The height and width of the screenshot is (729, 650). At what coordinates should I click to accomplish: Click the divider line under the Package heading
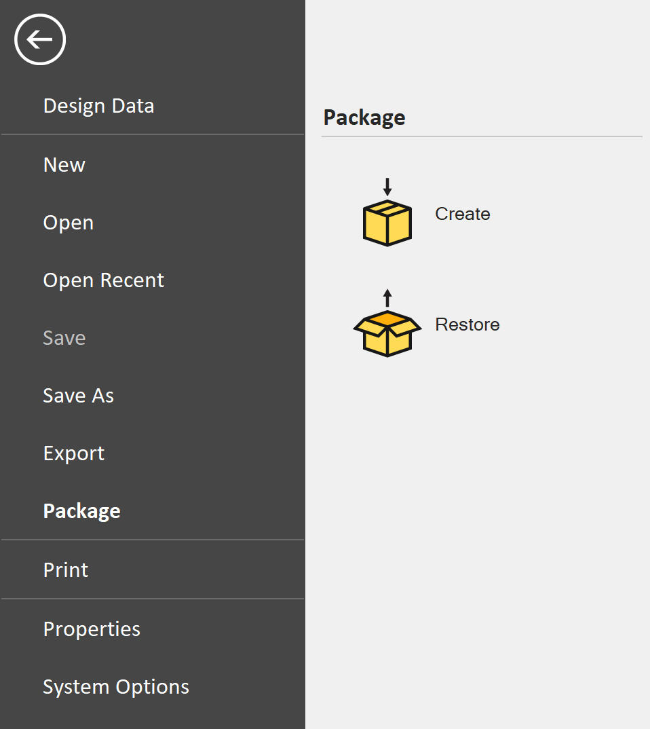click(482, 136)
